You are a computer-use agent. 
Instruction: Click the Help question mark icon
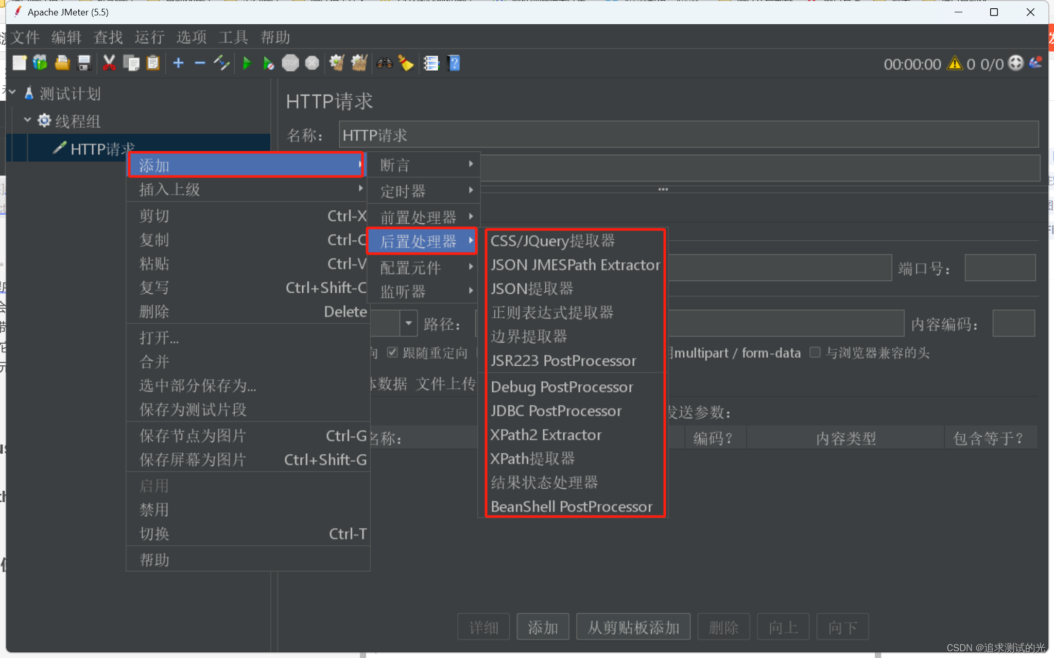[454, 63]
